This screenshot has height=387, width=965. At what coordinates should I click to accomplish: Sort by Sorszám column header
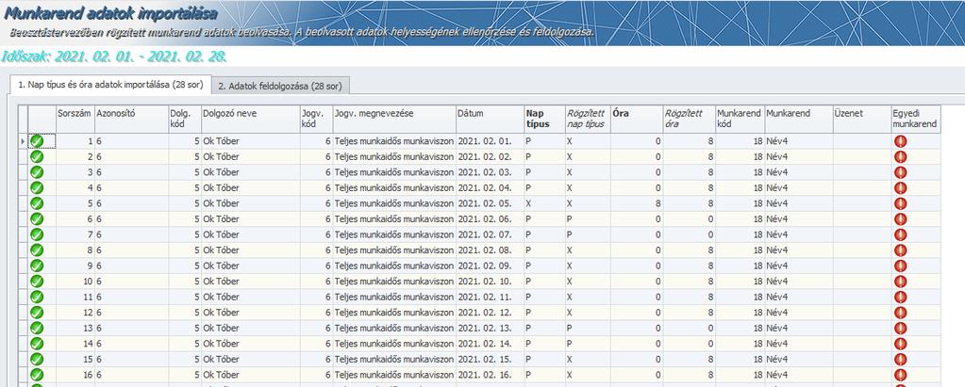[x=75, y=120]
